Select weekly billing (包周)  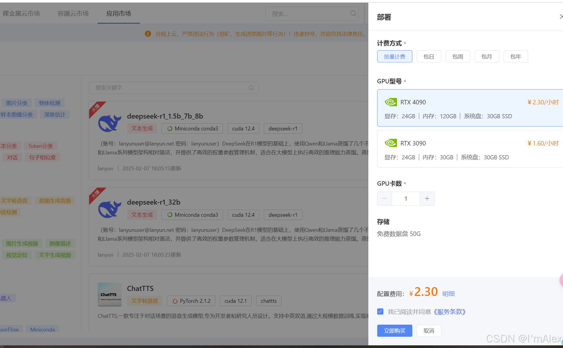pos(458,56)
